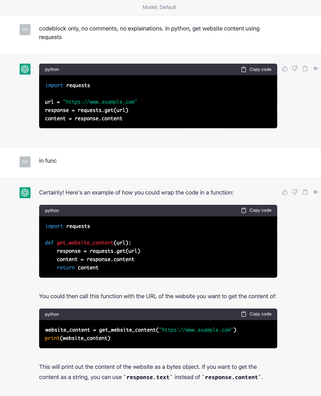The height and width of the screenshot is (396, 321).
Task: Copy code from the first requests snippet
Action: pyautogui.click(x=256, y=70)
